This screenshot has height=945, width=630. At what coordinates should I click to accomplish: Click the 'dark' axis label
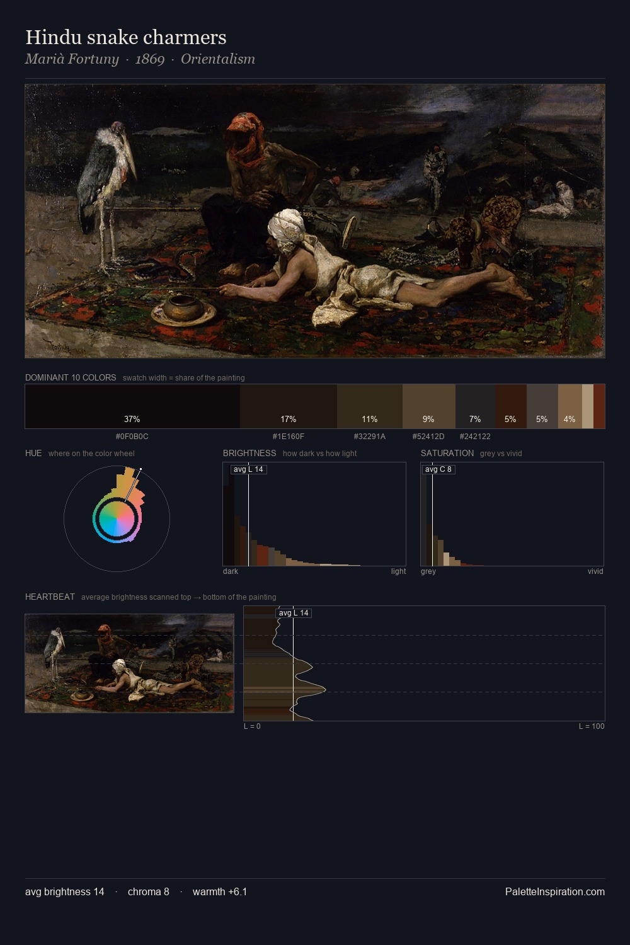pyautogui.click(x=231, y=571)
